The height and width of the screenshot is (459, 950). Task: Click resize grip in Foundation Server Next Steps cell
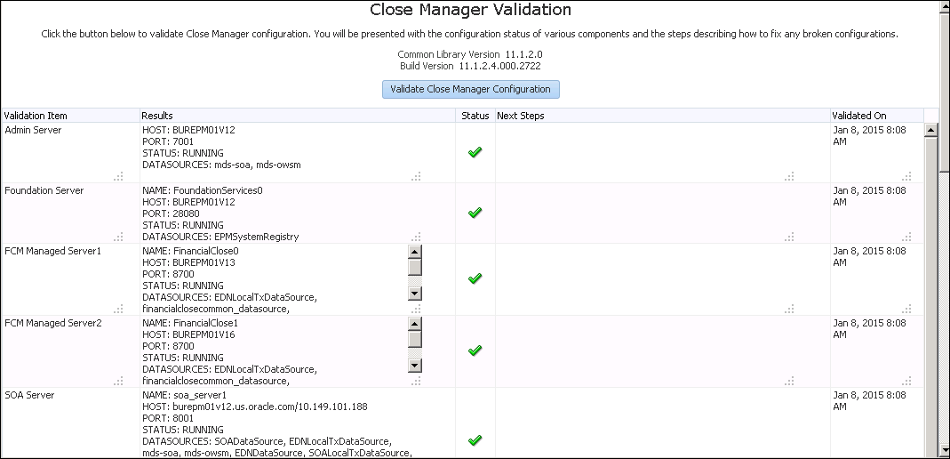pos(789,237)
